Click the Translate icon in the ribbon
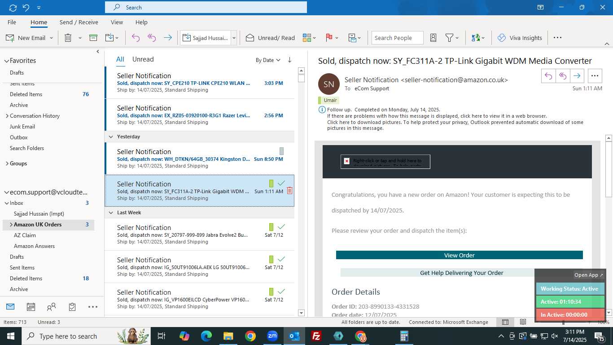 (x=476, y=38)
